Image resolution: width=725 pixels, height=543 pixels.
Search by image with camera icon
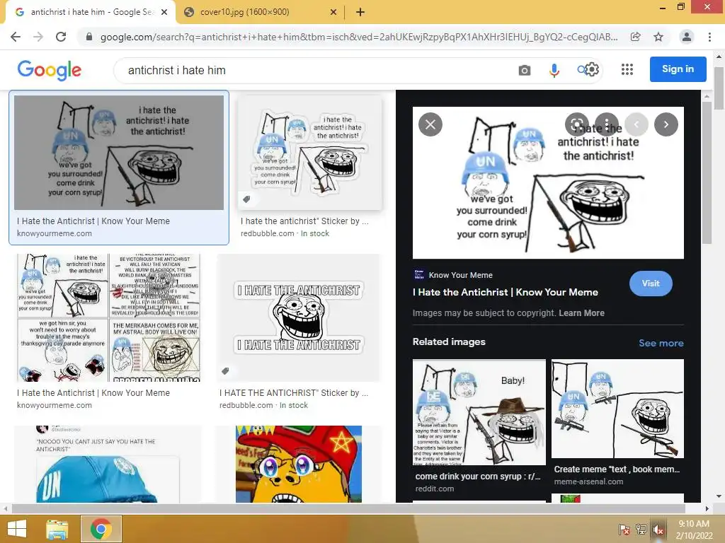click(x=525, y=70)
